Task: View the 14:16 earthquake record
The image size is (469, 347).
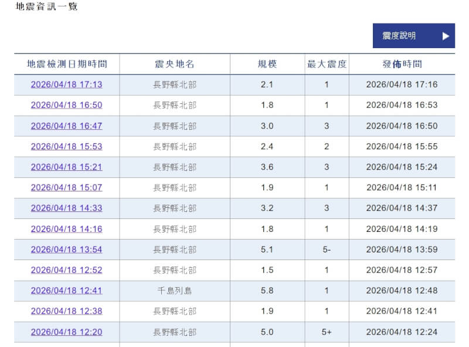Action: pyautogui.click(x=66, y=228)
